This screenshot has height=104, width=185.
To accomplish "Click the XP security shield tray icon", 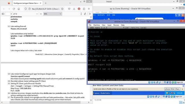I will point(167,93).
